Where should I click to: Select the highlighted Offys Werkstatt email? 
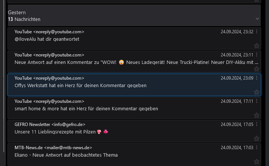[80, 85]
